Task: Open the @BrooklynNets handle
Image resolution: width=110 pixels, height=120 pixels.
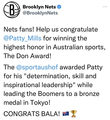Action: pos(40,13)
